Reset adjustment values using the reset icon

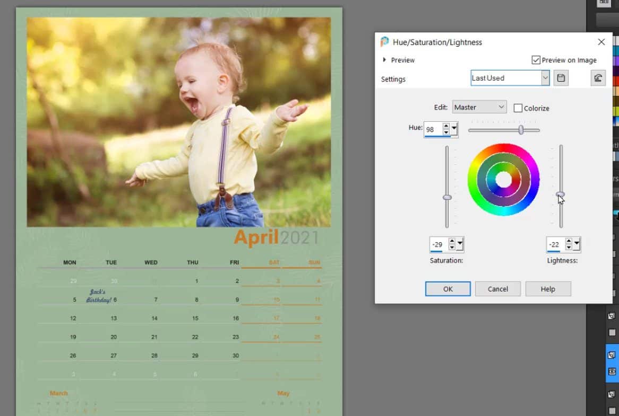(598, 77)
